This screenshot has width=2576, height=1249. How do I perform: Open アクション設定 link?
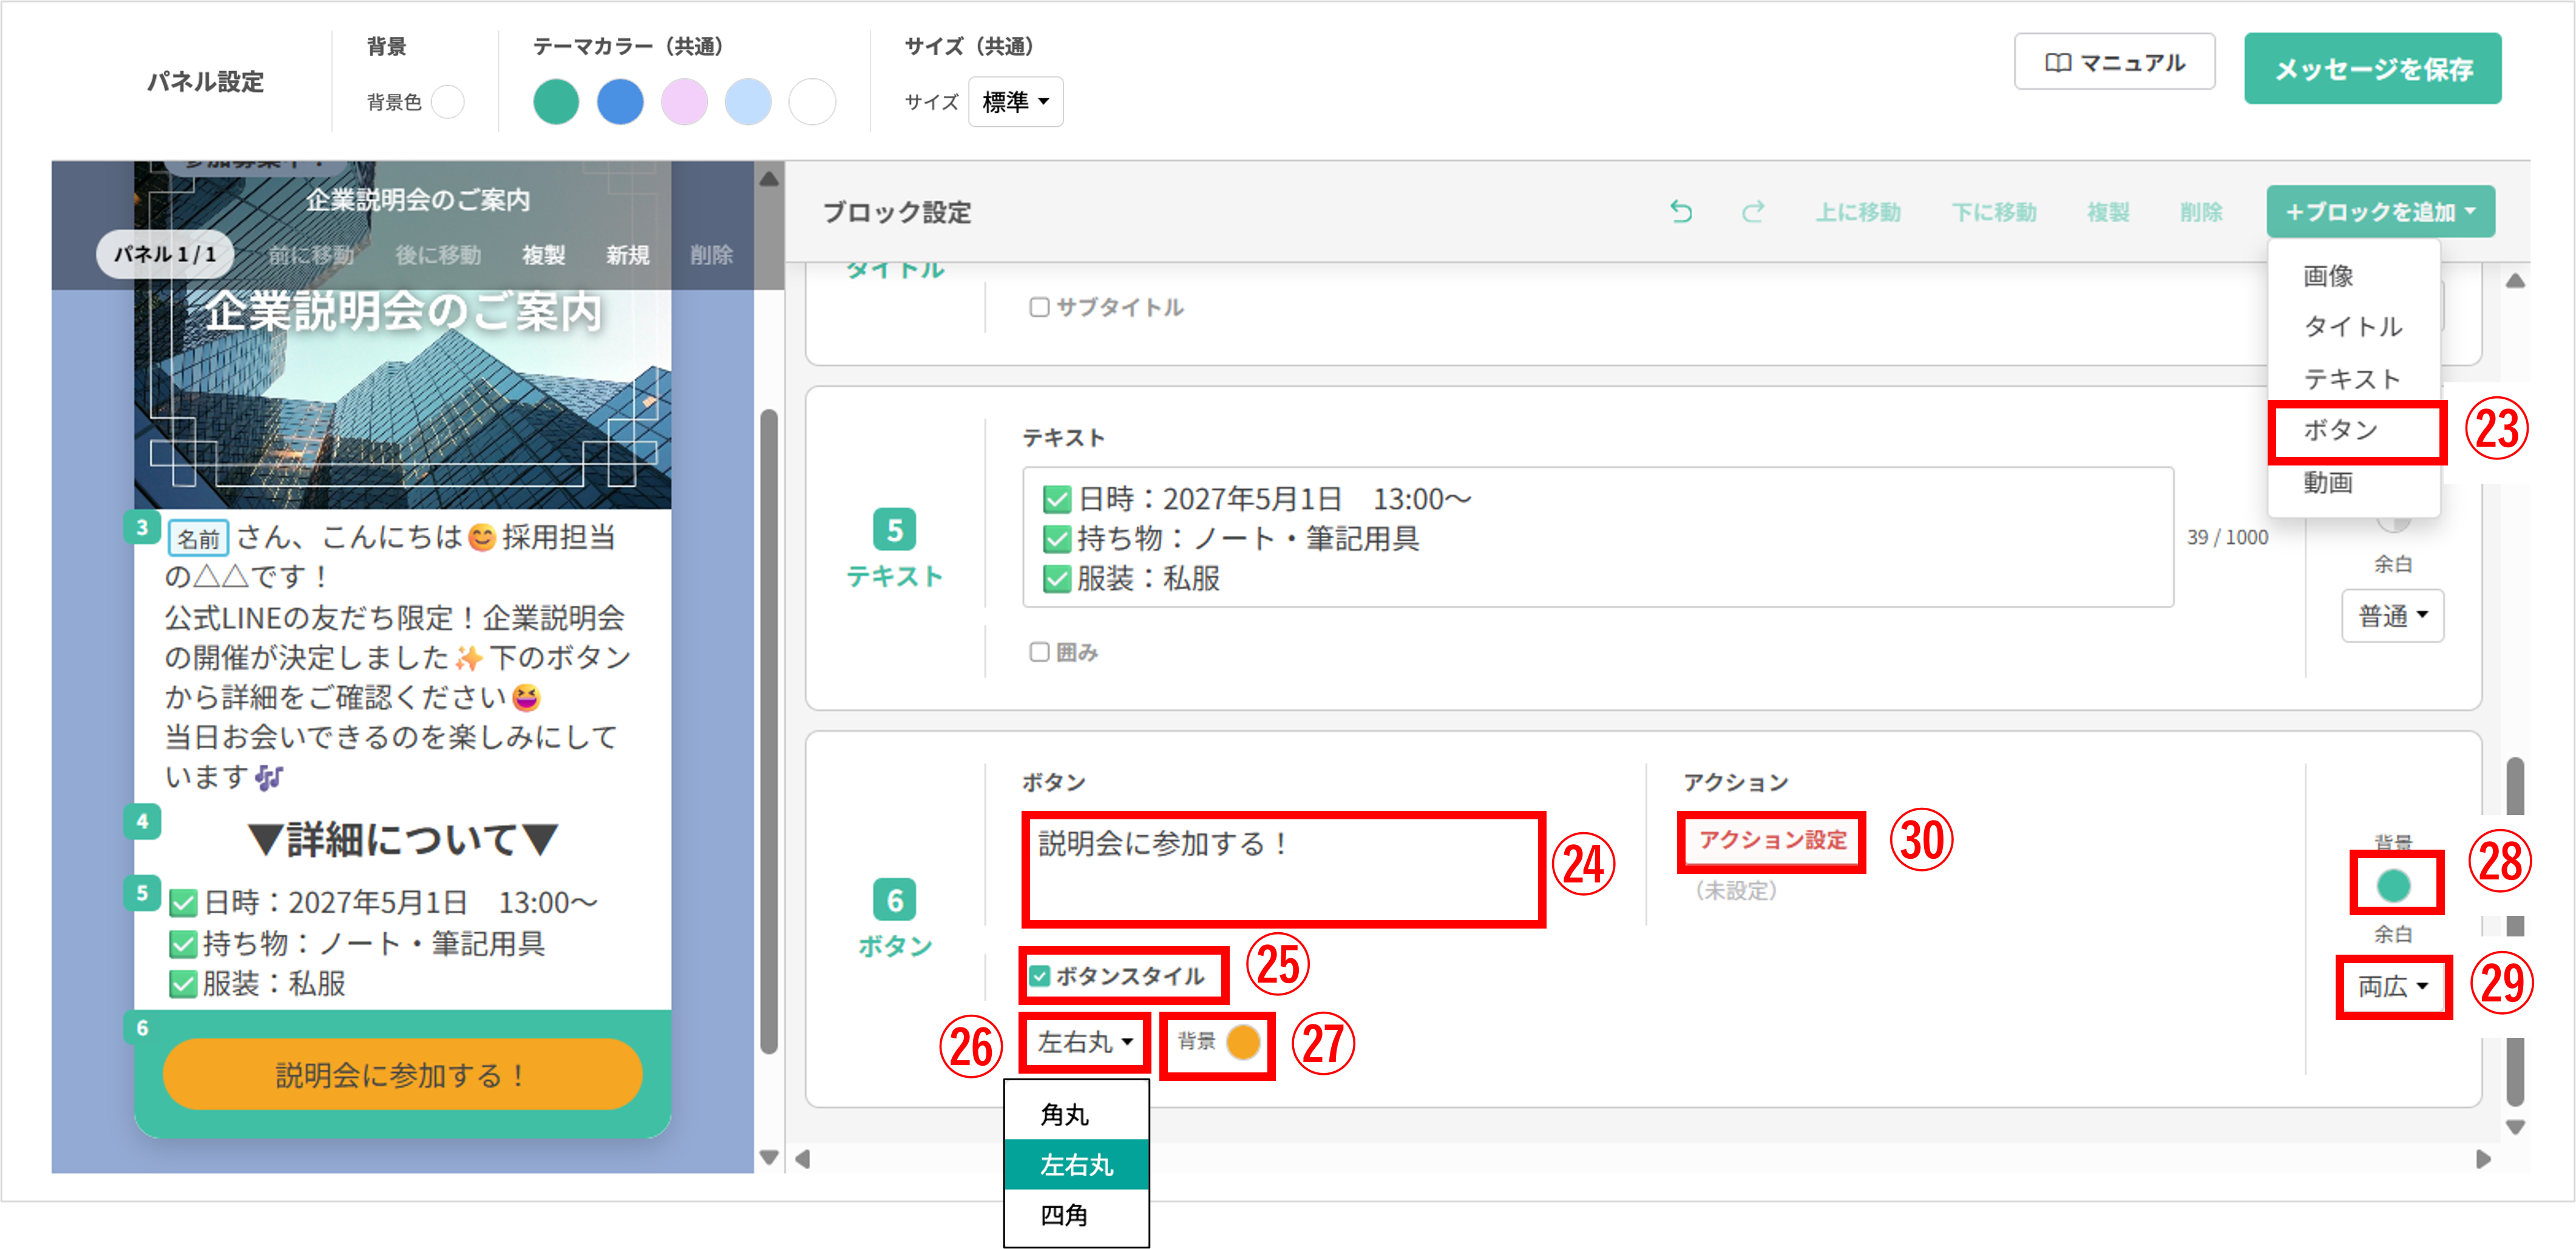tap(1772, 840)
